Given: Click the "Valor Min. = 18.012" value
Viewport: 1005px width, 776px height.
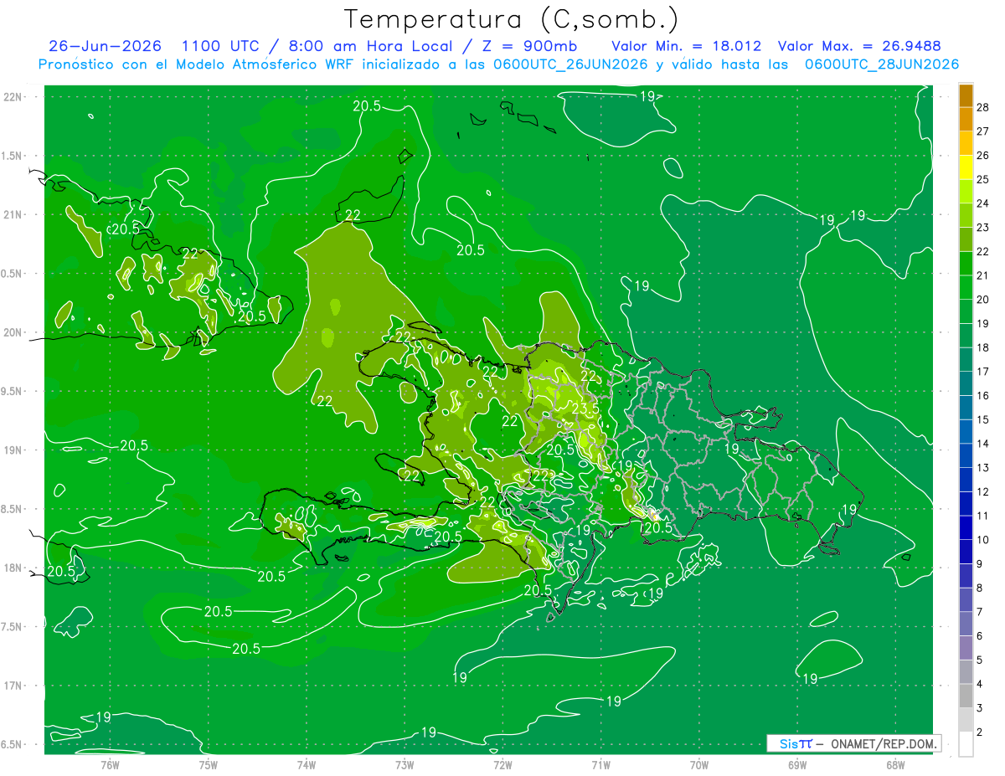Looking at the screenshot, I should click(x=687, y=46).
